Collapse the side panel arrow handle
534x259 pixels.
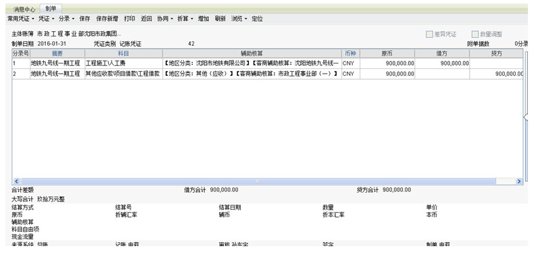[x=525, y=117]
